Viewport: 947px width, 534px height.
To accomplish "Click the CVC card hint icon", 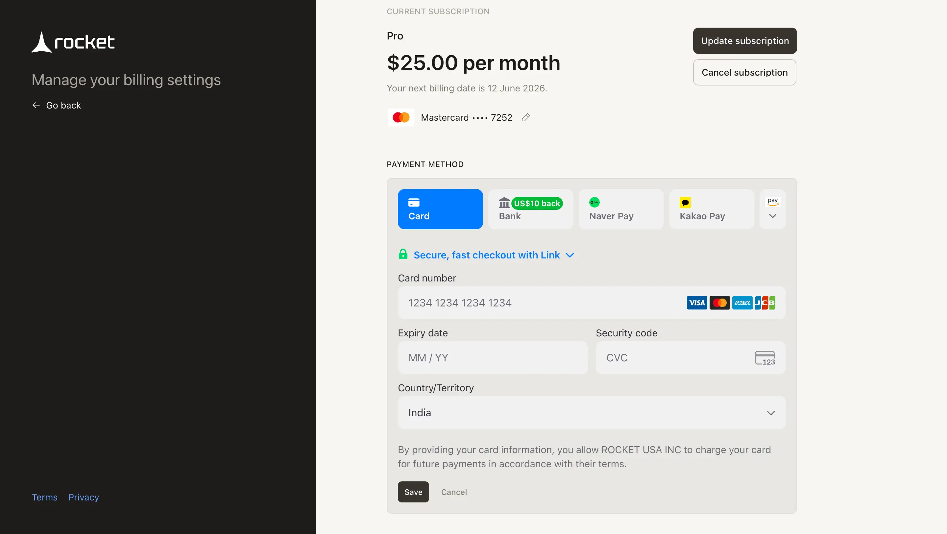I will tap(765, 358).
